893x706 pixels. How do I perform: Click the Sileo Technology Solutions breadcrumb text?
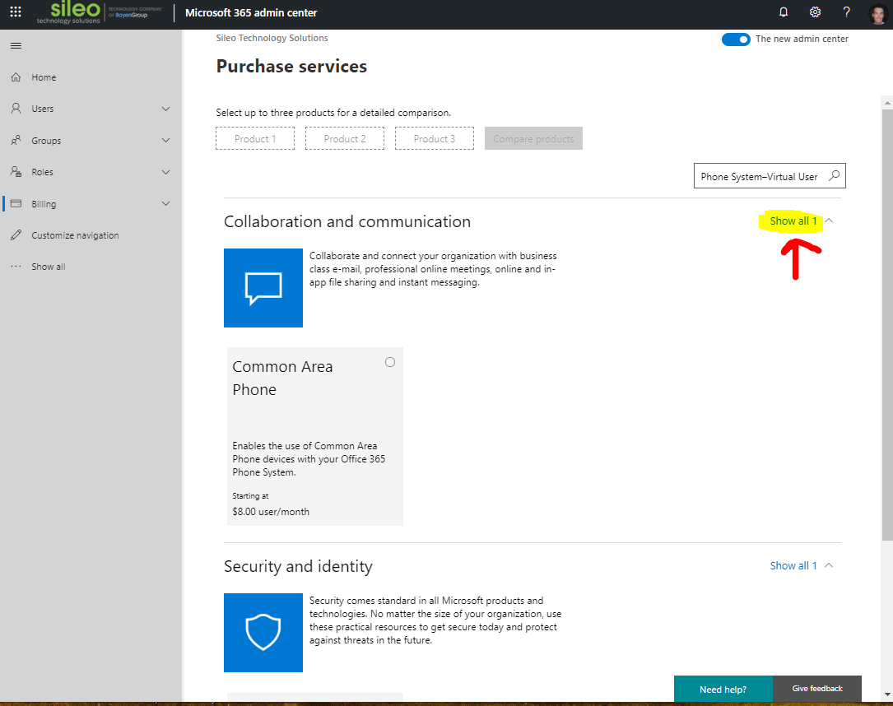272,38
